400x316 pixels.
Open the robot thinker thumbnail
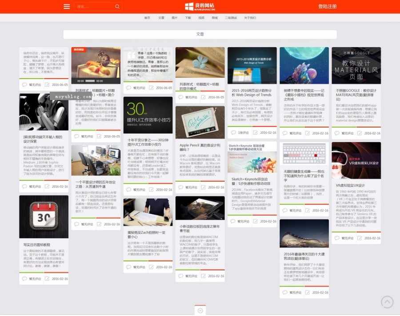44,112
